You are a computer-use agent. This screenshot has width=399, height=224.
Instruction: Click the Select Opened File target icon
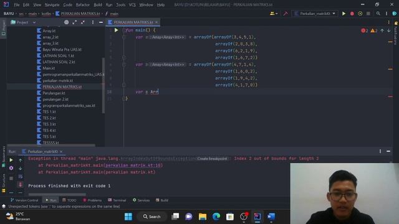[67, 22]
